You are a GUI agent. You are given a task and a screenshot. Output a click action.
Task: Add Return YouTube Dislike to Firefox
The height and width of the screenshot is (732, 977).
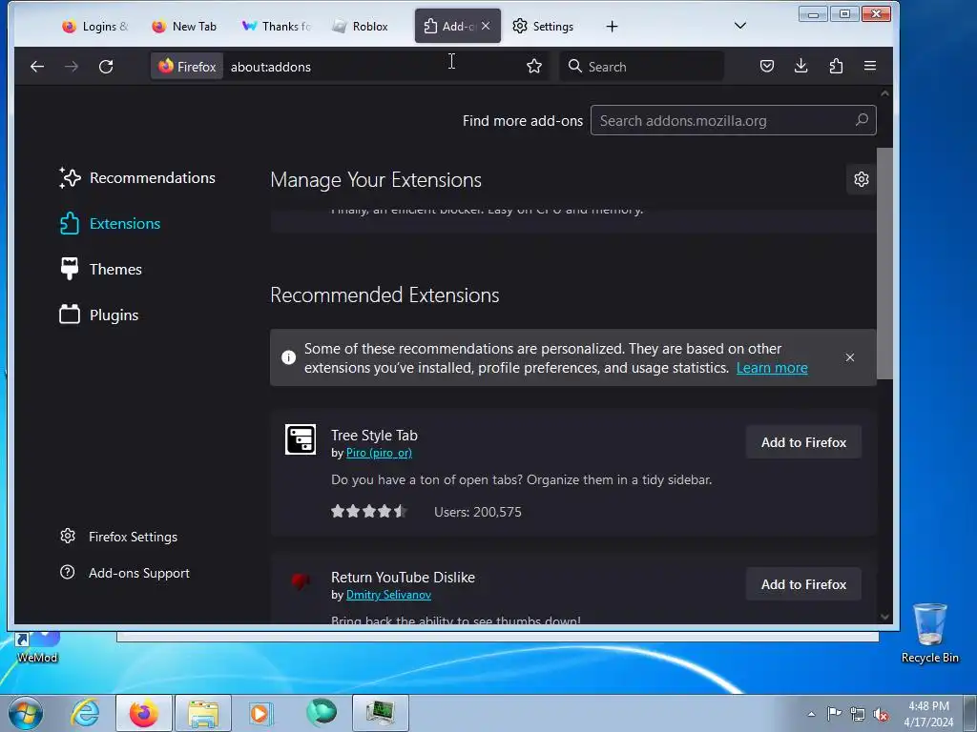pos(803,584)
